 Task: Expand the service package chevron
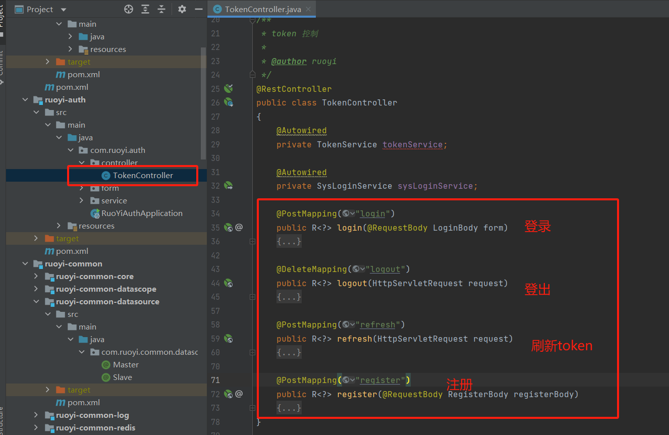pyautogui.click(x=82, y=201)
